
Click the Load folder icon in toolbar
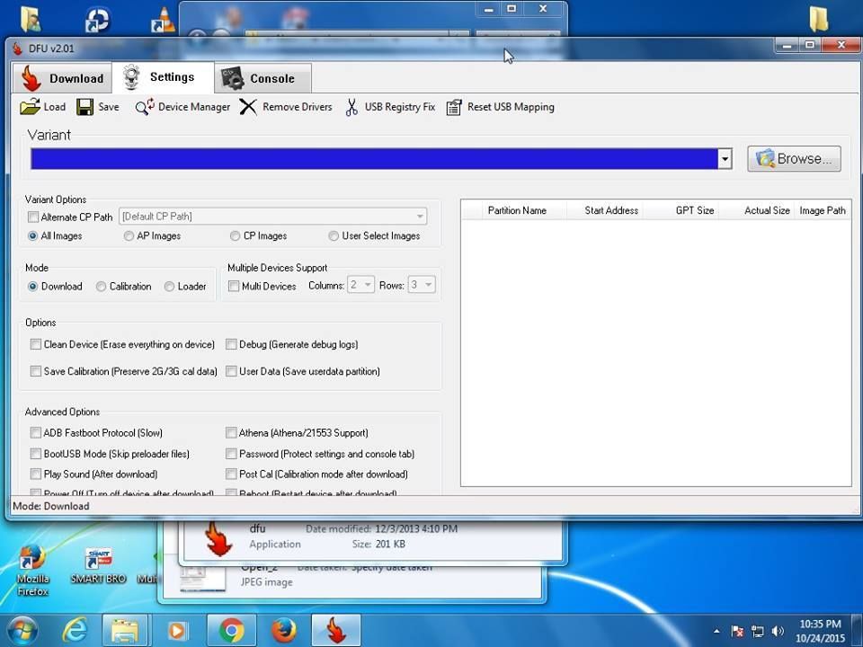tap(31, 107)
